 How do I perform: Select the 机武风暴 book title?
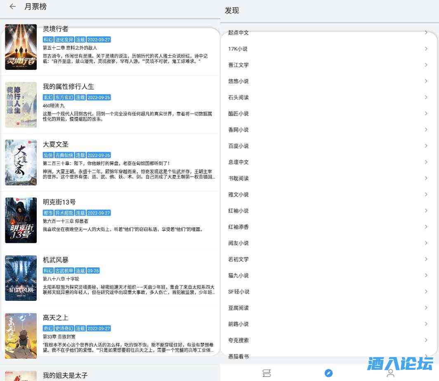point(55,260)
